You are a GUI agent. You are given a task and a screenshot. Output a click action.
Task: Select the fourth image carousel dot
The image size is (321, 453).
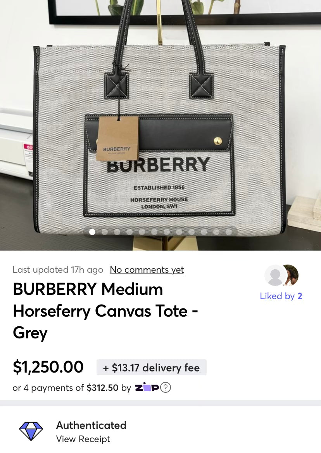129,232
